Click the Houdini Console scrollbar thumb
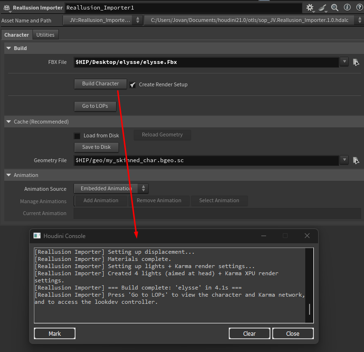The width and height of the screenshot is (364, 352). pyautogui.click(x=310, y=310)
